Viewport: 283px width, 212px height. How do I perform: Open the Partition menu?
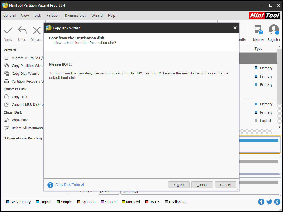[53, 16]
